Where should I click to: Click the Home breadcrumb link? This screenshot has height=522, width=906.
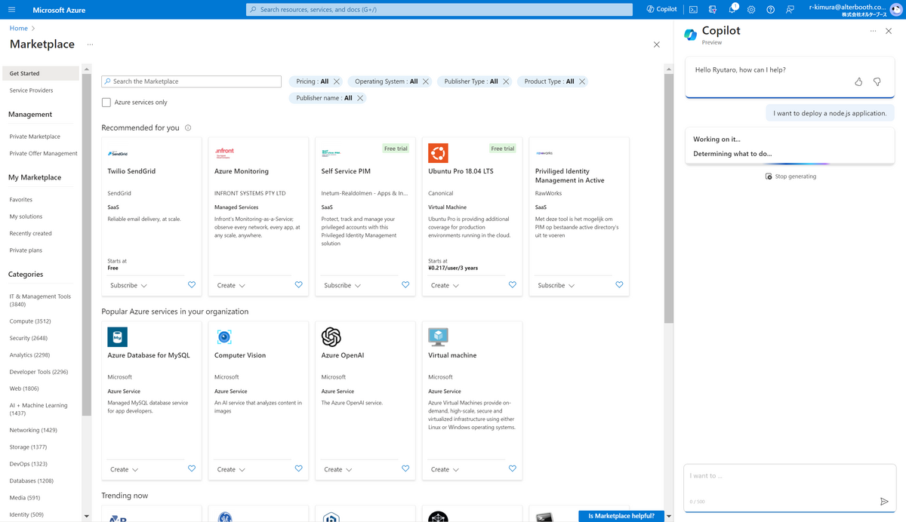click(18, 28)
